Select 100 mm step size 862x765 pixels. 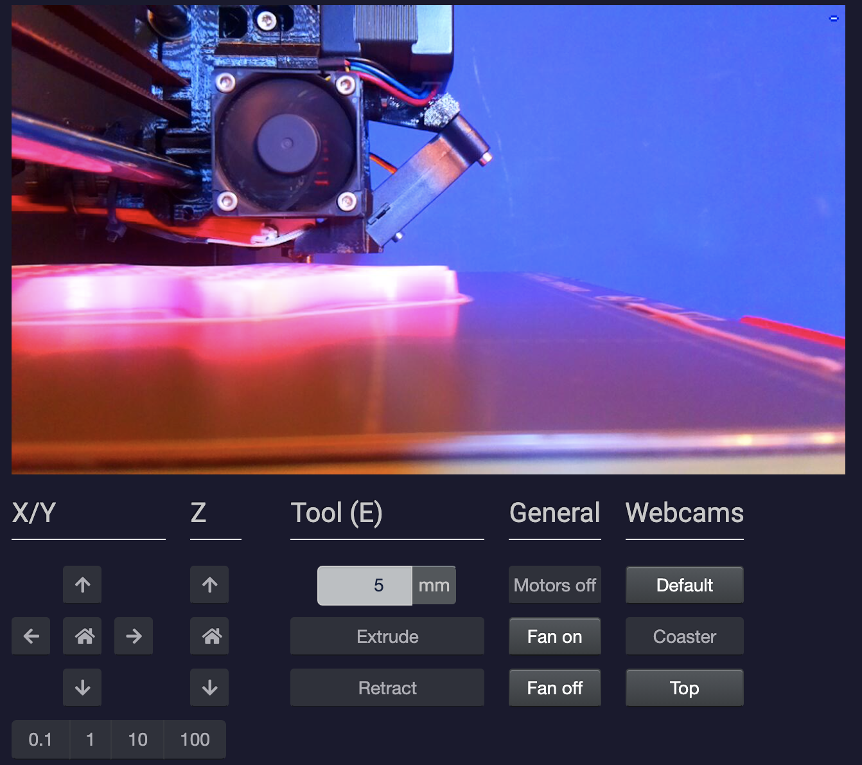pos(195,739)
